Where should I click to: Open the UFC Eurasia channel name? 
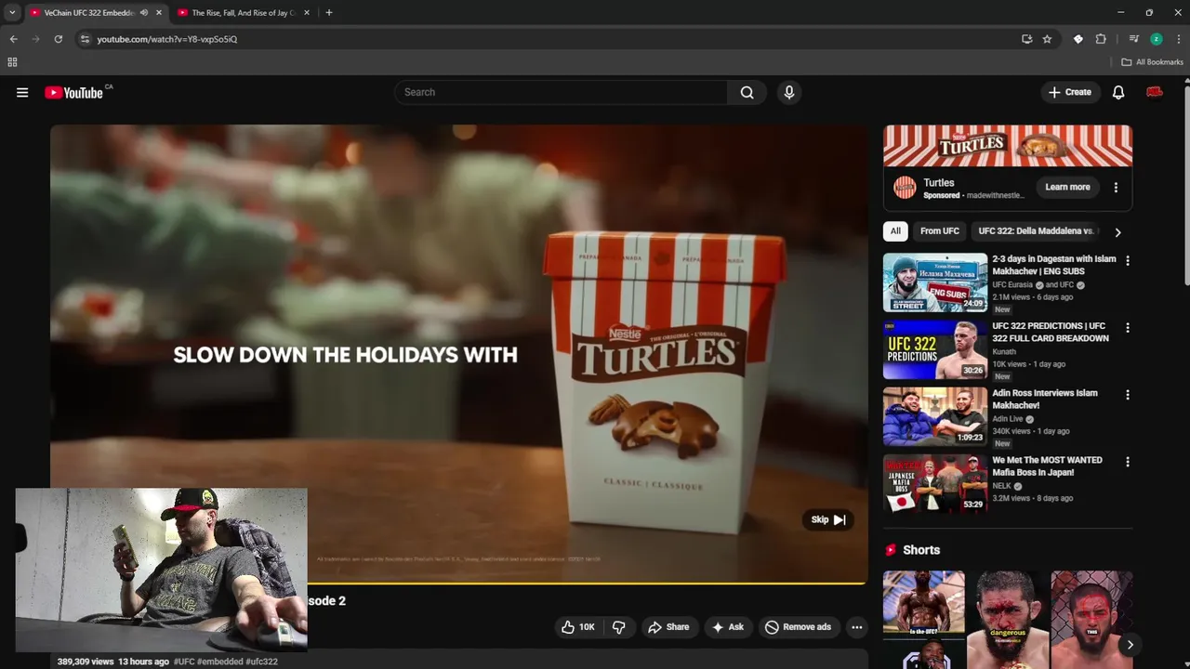(1012, 285)
